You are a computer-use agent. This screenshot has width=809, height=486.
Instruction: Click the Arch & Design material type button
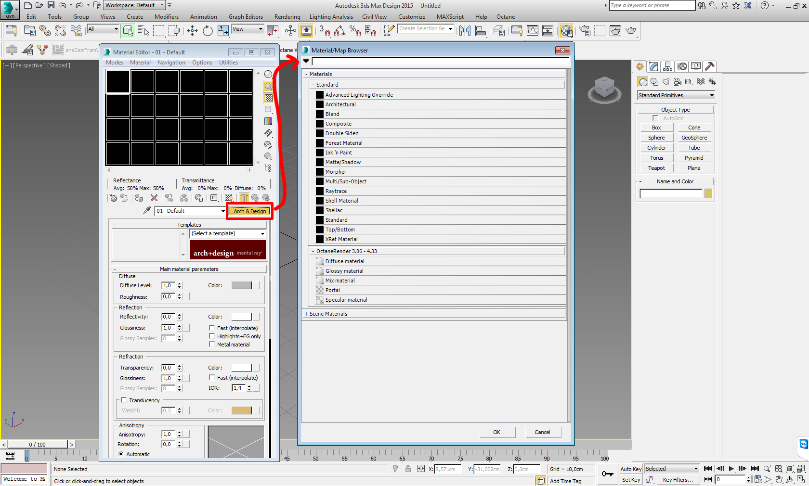250,211
